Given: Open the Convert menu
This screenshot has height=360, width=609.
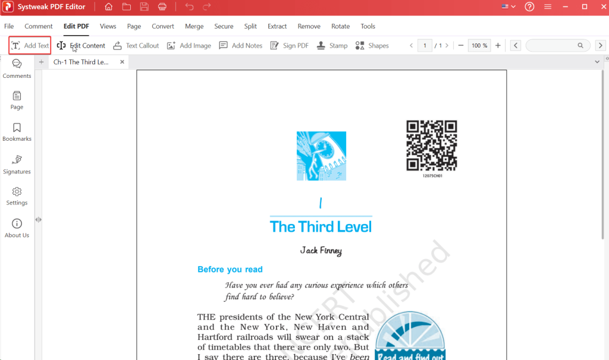Looking at the screenshot, I should point(163,26).
